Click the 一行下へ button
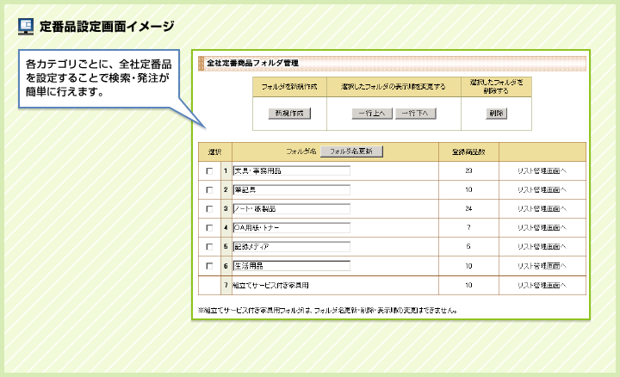 pyautogui.click(x=415, y=114)
